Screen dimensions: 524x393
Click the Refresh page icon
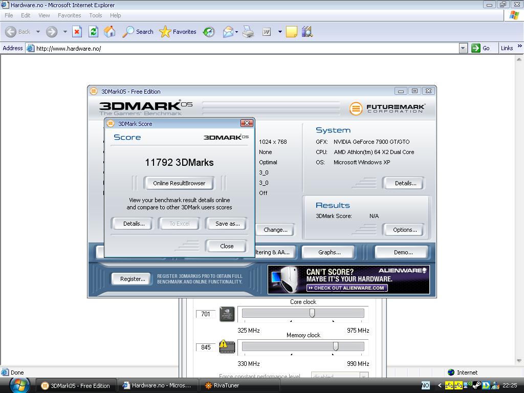[93, 32]
